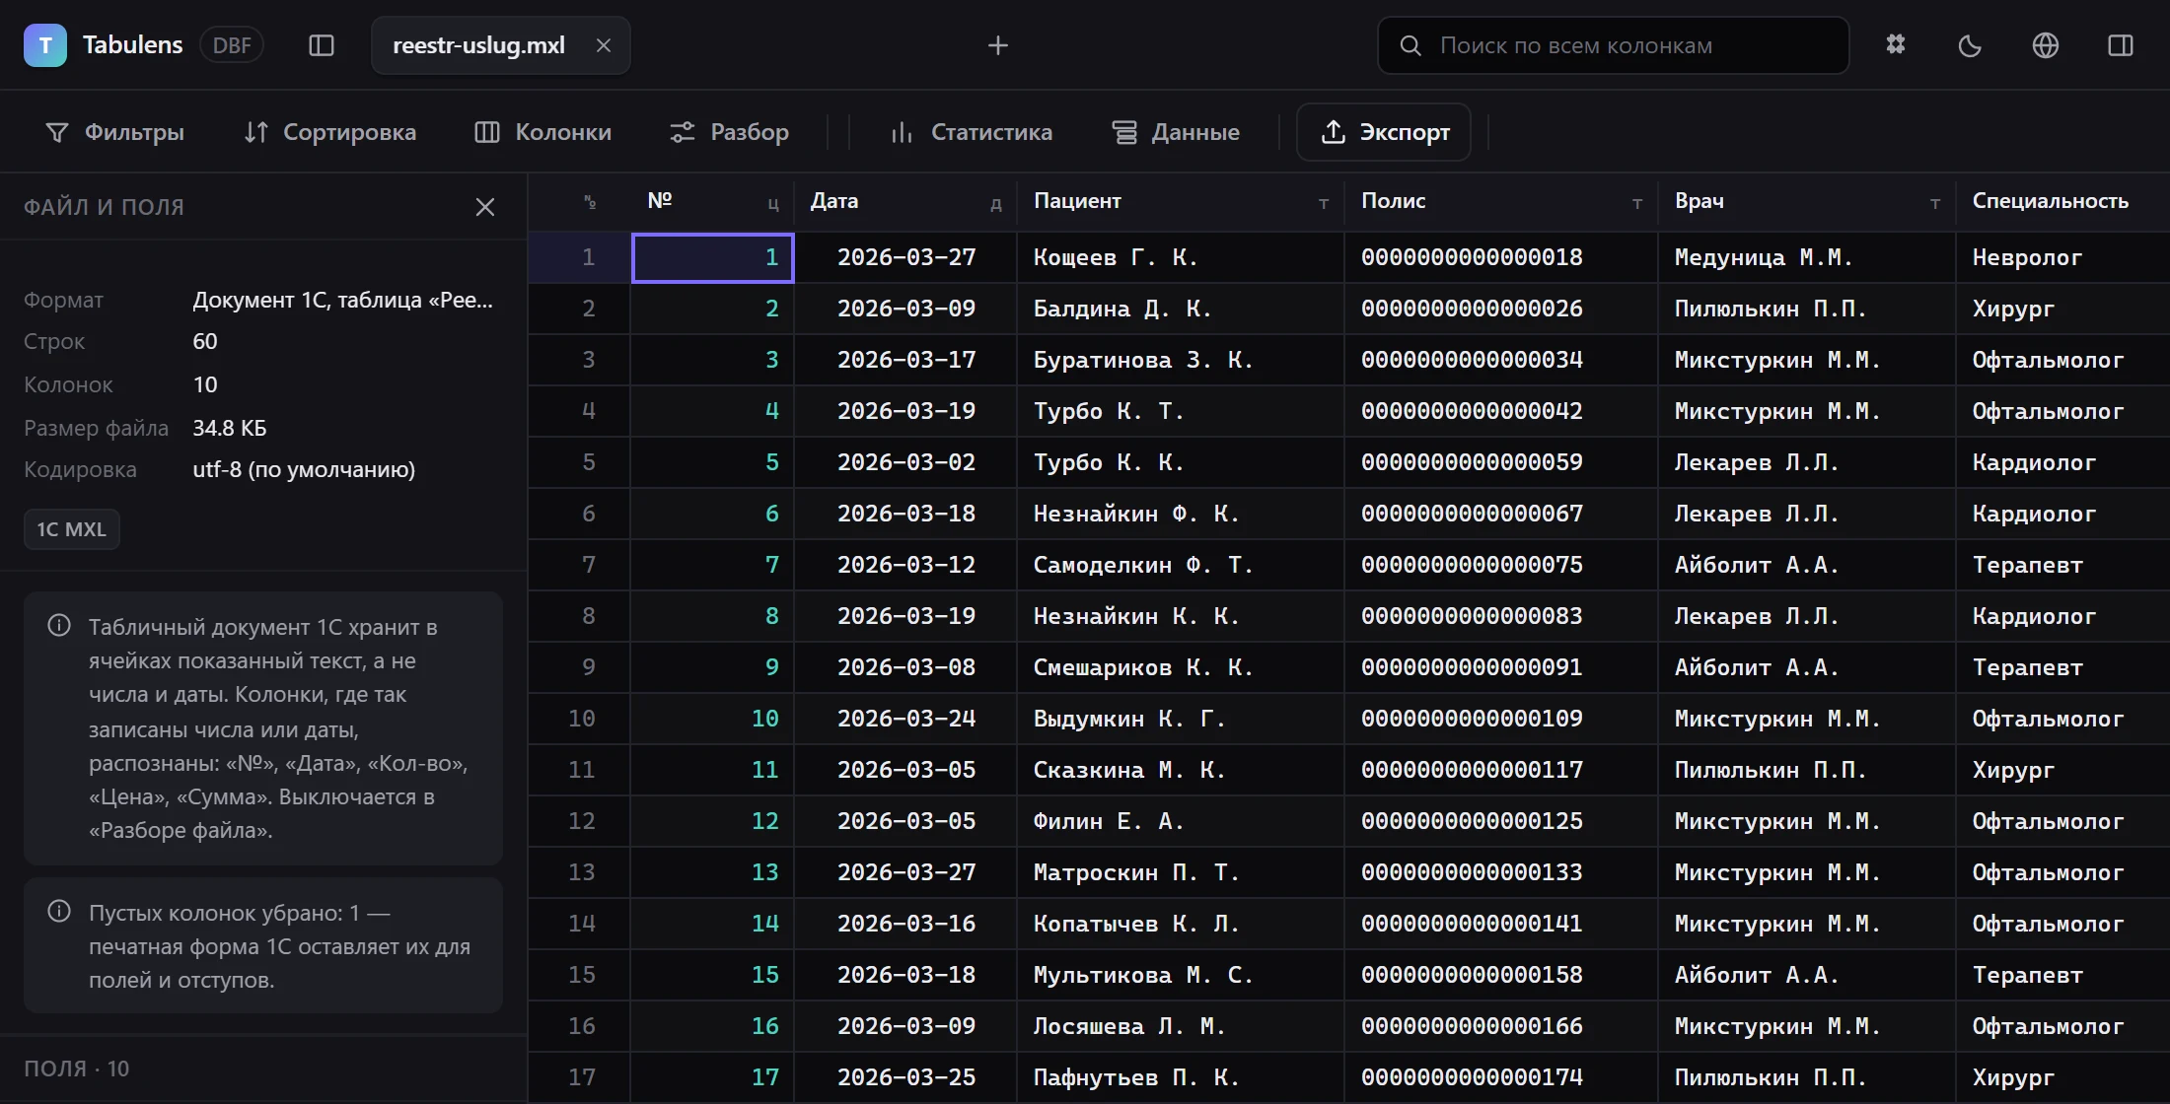Click the type marker in Полис header
Image resolution: width=2170 pixels, height=1104 pixels.
click(1637, 203)
